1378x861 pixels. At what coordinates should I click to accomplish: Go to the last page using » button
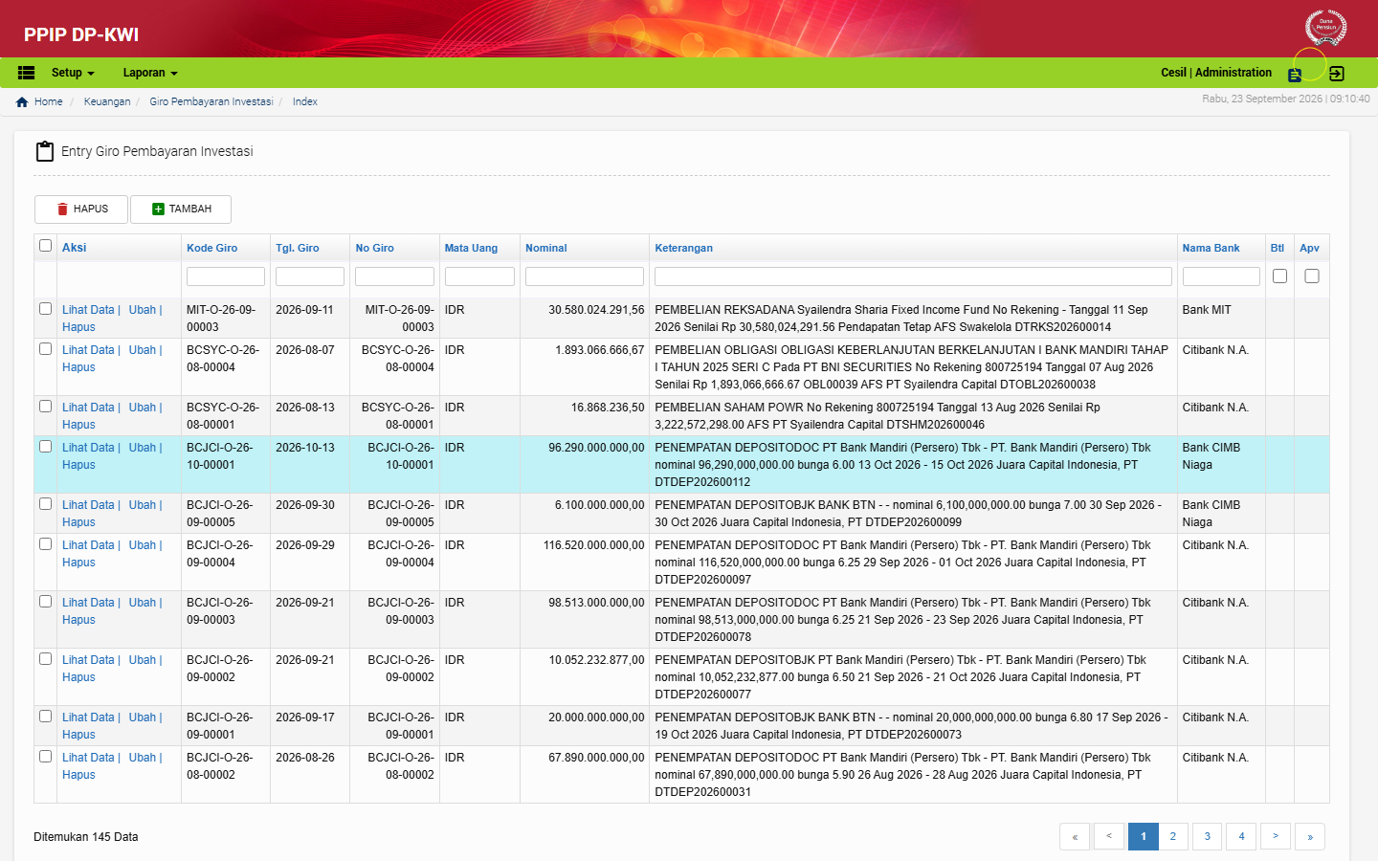click(1310, 836)
